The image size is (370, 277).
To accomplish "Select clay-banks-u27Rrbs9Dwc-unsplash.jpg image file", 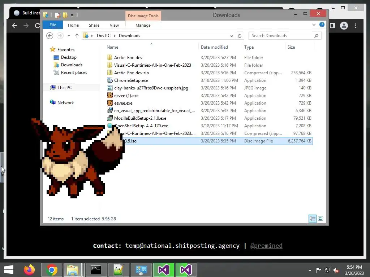I will click(209, 88).
